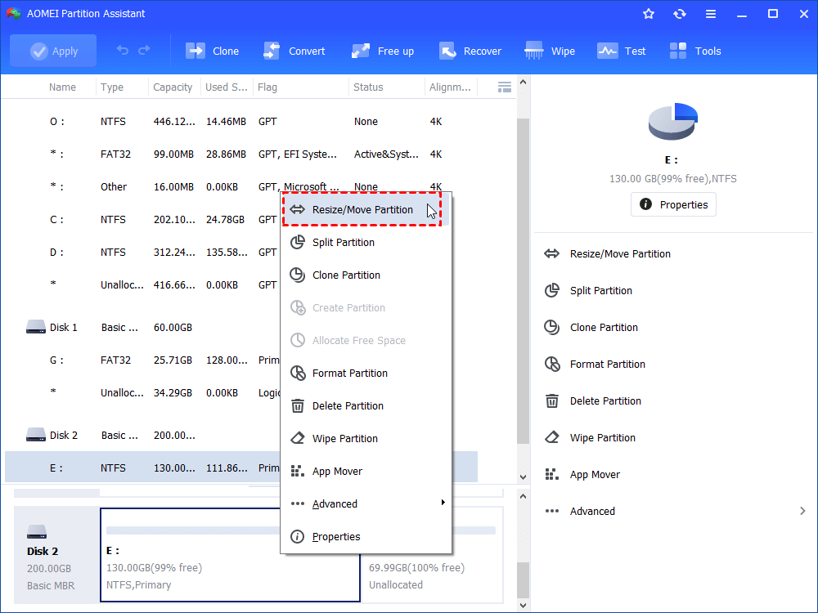Screen dimensions: 818x613
Task: Click partition list scroll down arrow
Action: pos(523,477)
